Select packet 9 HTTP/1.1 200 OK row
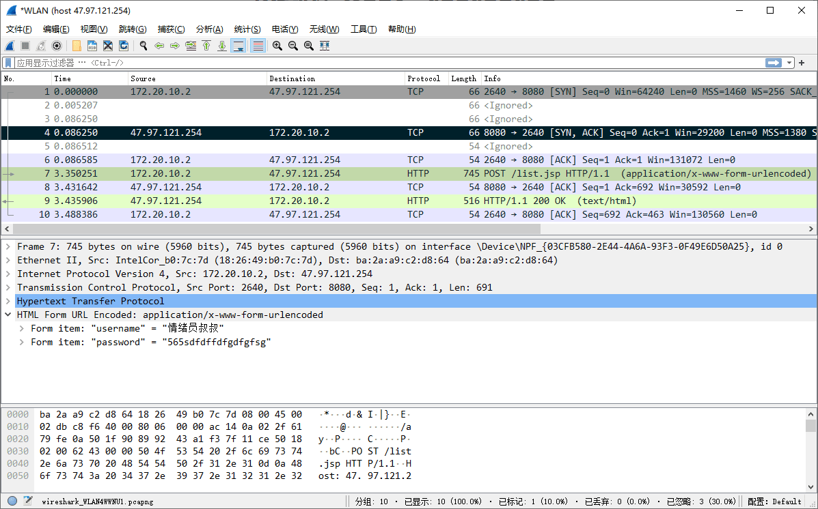The image size is (818, 509). (x=342, y=201)
